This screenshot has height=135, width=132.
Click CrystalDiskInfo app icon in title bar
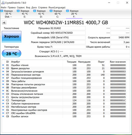3,3
